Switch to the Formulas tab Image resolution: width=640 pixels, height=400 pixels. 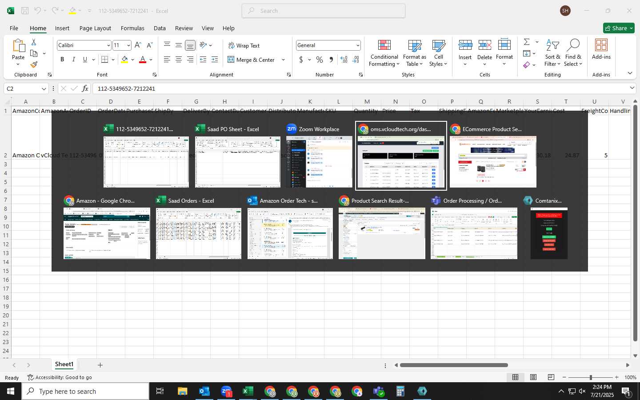click(x=132, y=28)
